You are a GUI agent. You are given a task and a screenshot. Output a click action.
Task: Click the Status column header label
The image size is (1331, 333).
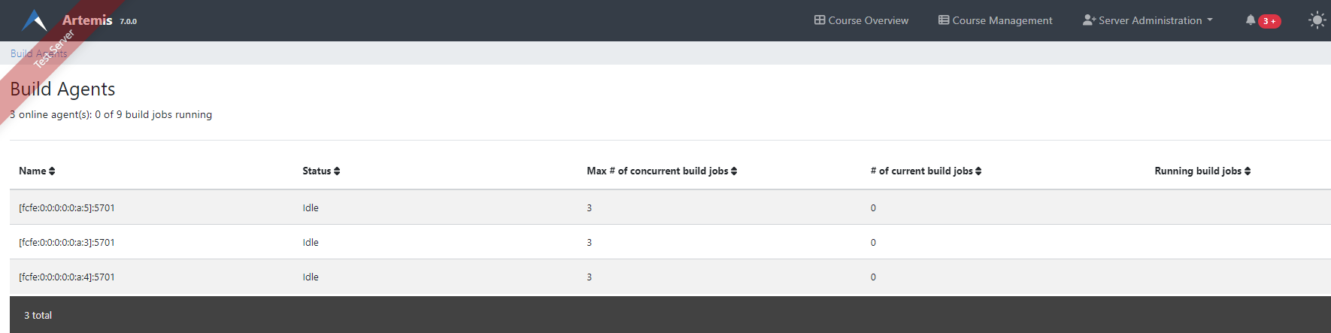(317, 171)
